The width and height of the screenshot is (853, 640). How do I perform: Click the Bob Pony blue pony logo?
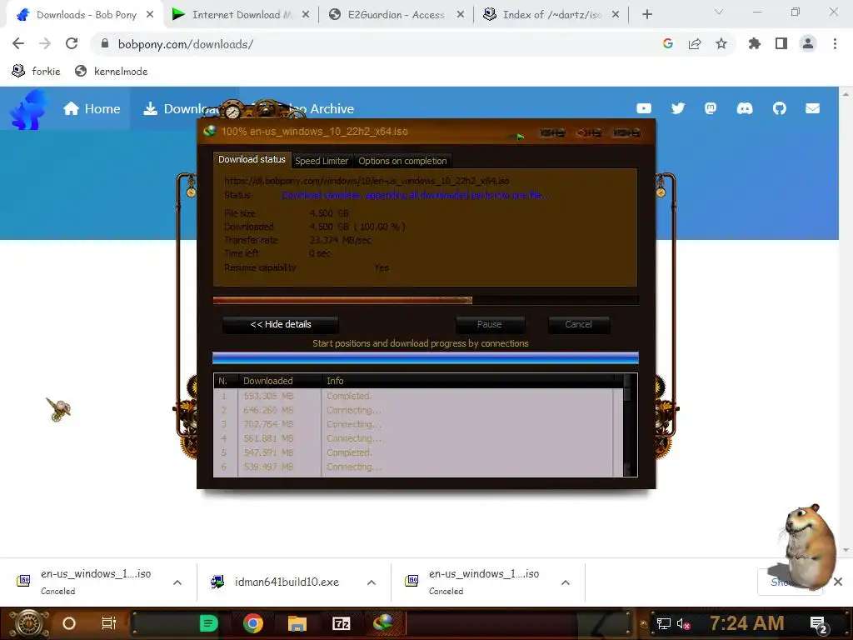pos(27,109)
